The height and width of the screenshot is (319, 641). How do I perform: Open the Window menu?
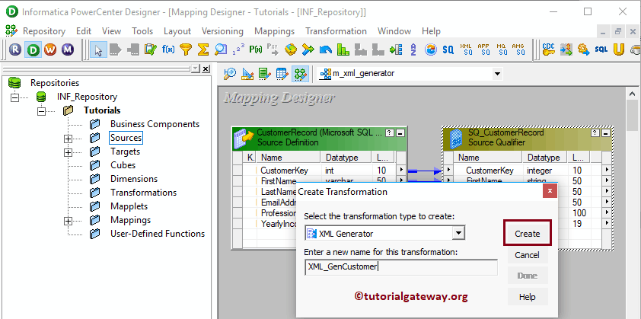394,31
